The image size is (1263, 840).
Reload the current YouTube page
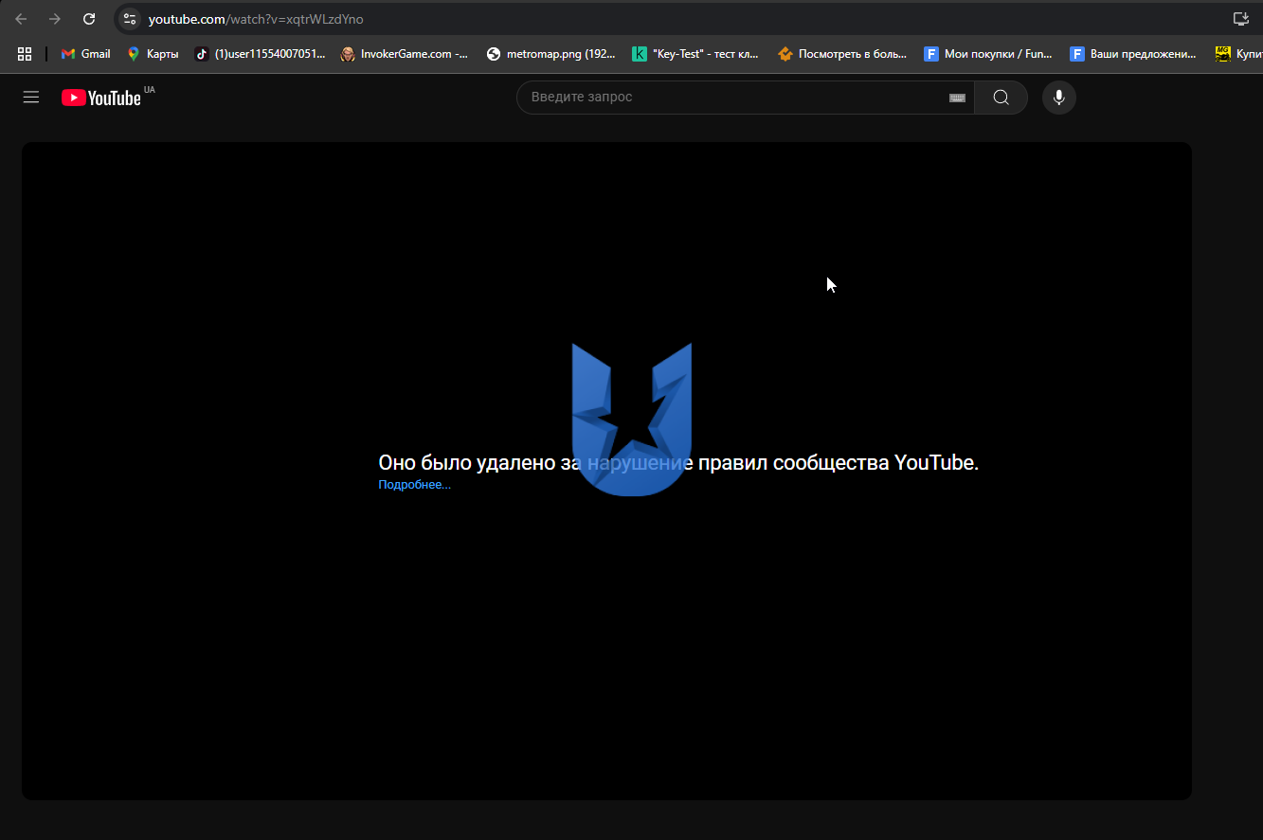[x=89, y=19]
